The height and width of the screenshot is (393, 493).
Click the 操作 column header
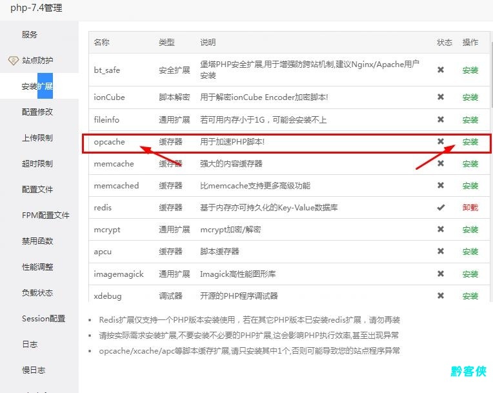[470, 42]
